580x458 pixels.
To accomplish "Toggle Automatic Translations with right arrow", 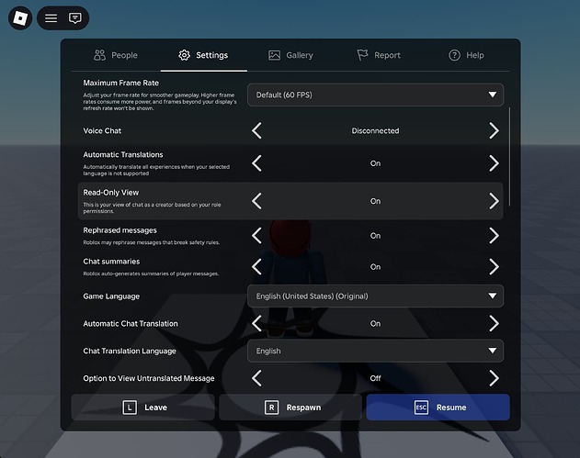I will 494,163.
